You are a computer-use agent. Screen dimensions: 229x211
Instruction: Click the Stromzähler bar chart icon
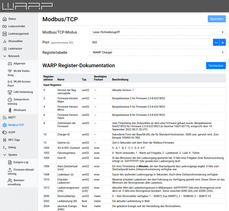pyautogui.click(x=4, y=41)
